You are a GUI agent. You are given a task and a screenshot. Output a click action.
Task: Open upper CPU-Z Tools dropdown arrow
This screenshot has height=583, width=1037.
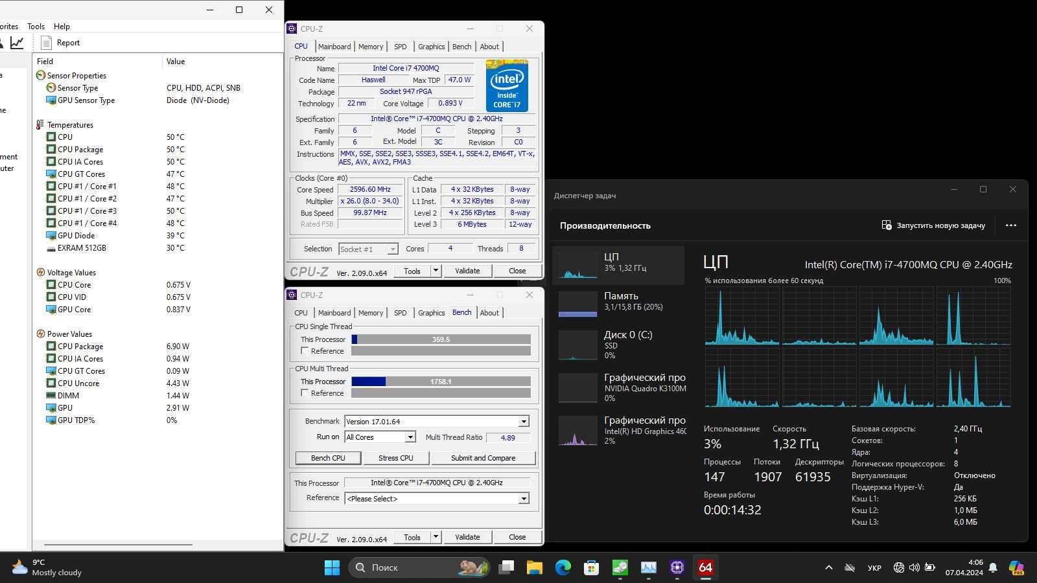(x=436, y=271)
